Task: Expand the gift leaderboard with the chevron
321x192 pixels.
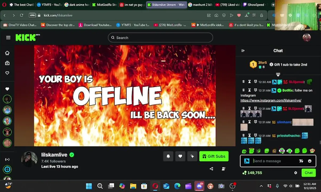Action: pyautogui.click(x=278, y=75)
